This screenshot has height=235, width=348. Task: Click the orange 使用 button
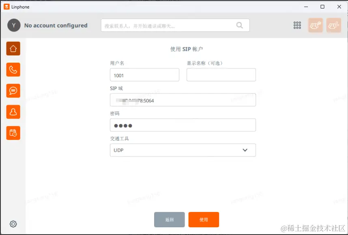pyautogui.click(x=204, y=220)
